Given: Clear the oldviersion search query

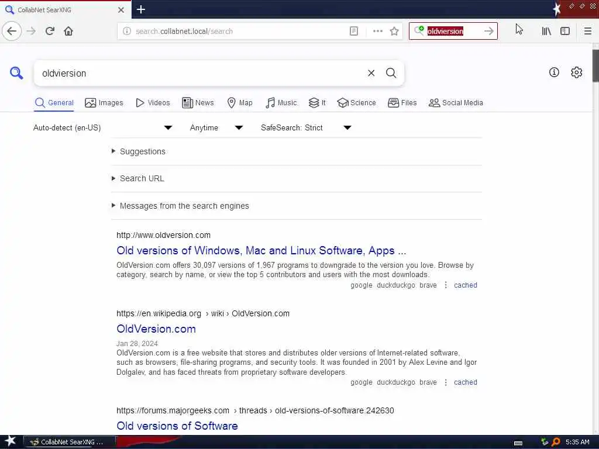Looking at the screenshot, I should pyautogui.click(x=371, y=73).
